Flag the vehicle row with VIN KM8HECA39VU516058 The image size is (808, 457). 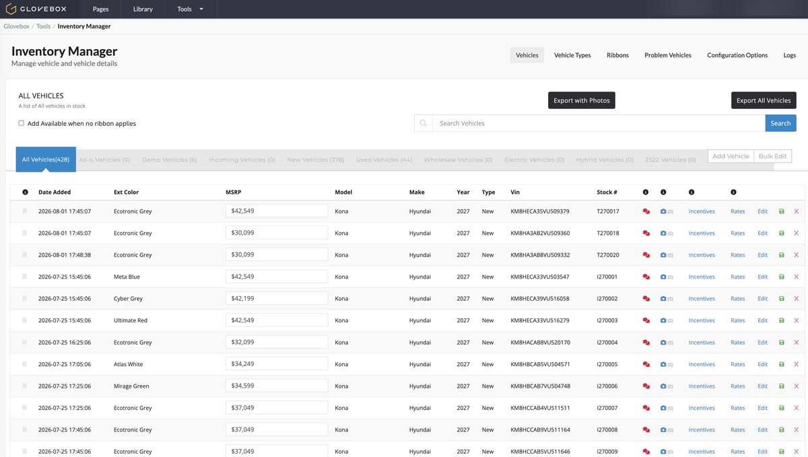pyautogui.click(x=24, y=298)
